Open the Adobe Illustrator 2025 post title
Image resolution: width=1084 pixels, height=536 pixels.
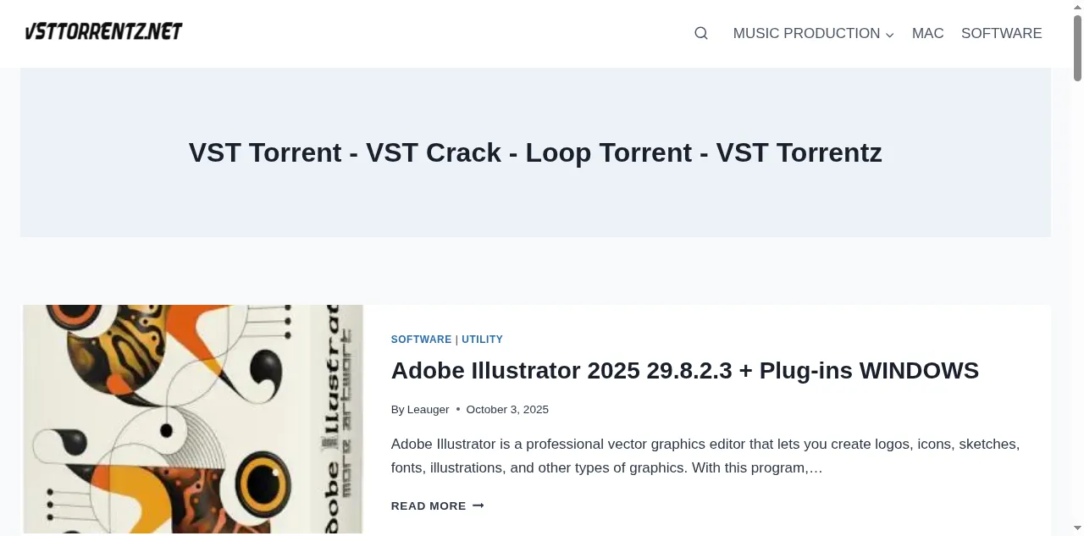tap(684, 371)
